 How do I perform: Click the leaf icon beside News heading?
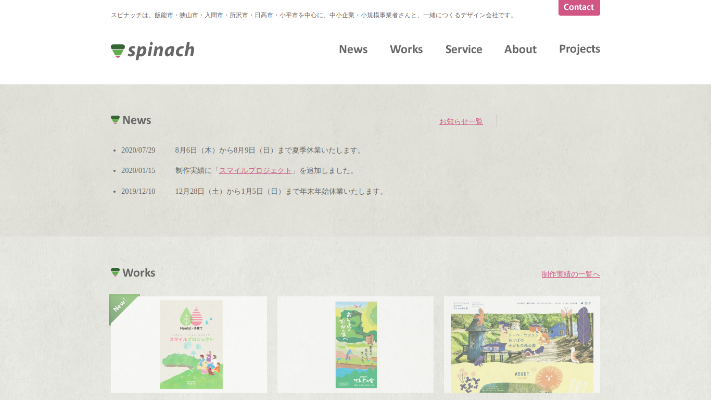pyautogui.click(x=115, y=120)
